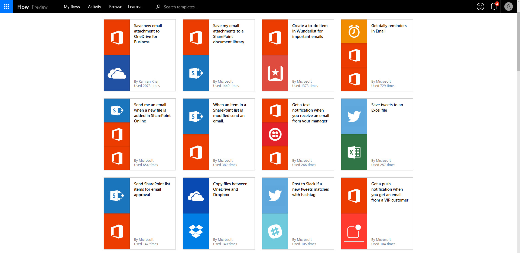Click the smiley feedback icon
This screenshot has width=520, height=253.
click(x=480, y=7)
